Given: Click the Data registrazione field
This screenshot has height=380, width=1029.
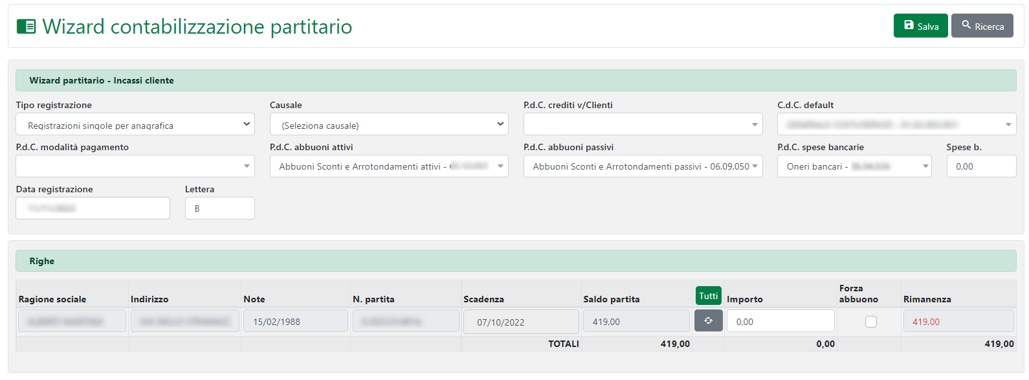Looking at the screenshot, I should click(93, 208).
